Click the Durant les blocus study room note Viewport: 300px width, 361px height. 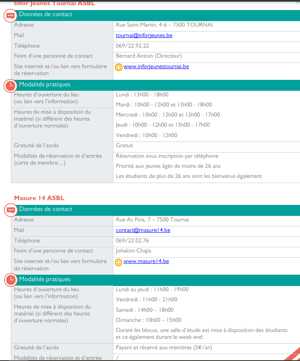pyautogui.click(x=202, y=334)
